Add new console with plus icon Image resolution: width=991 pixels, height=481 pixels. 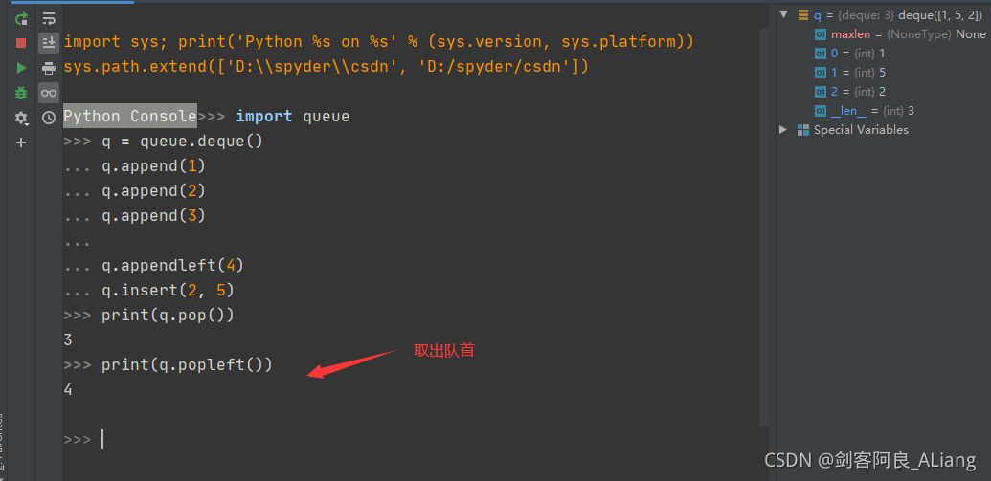(x=21, y=142)
